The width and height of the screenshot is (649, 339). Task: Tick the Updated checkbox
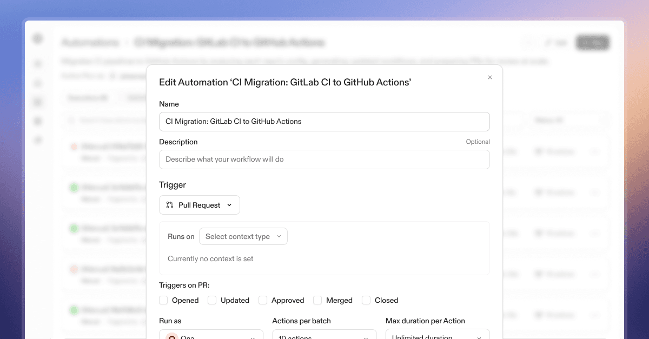pyautogui.click(x=212, y=300)
